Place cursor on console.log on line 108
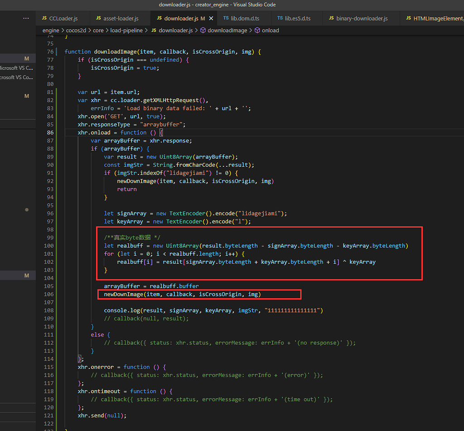Viewport: 464px width, 431px height. 122,310
